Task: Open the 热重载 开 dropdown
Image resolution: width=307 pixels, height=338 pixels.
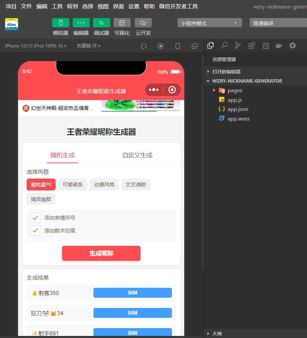Action: 89,46
